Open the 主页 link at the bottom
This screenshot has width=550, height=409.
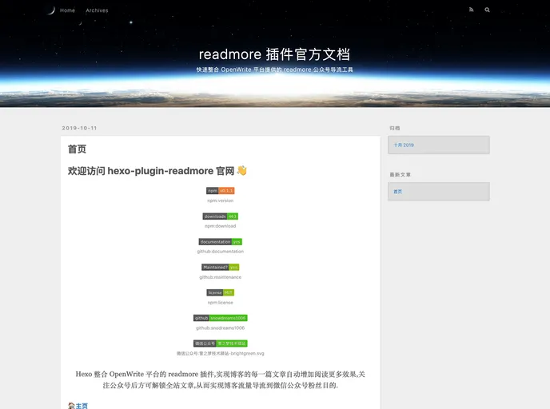82,406
